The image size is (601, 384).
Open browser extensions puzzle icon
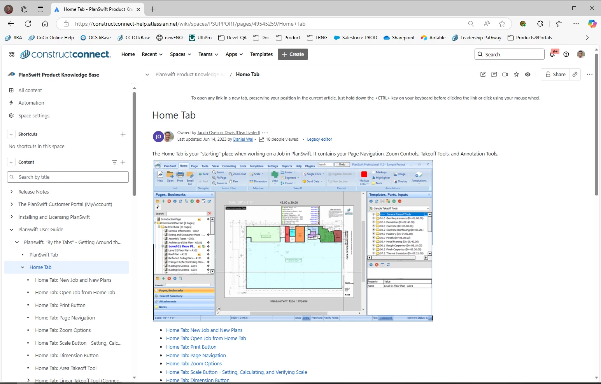coord(540,24)
